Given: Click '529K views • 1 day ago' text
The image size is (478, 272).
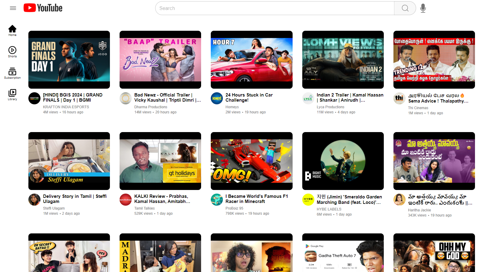Looking at the screenshot, I should coord(153,213).
